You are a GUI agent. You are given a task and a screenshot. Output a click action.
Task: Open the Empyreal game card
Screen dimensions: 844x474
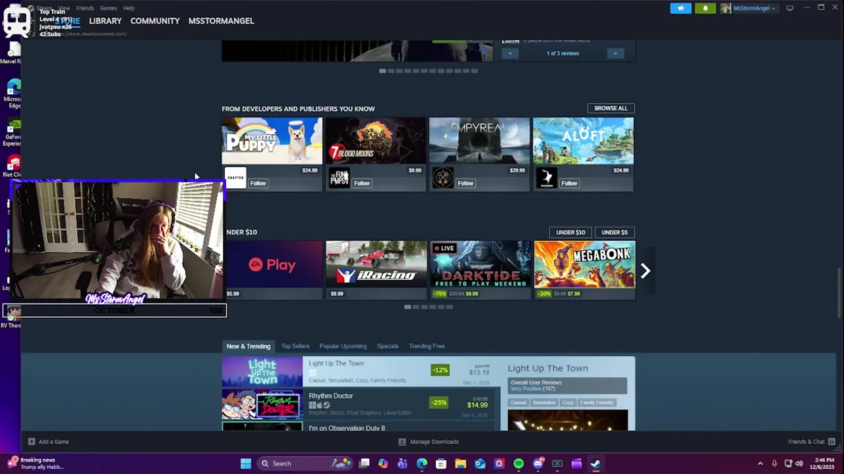tap(479, 141)
